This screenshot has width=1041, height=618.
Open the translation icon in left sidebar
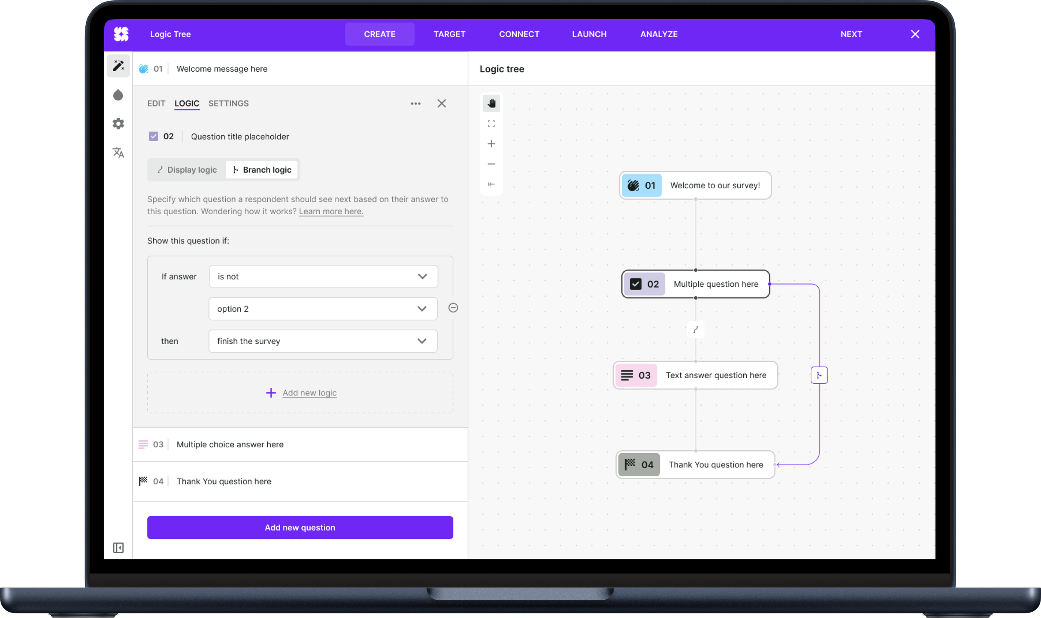(x=118, y=152)
